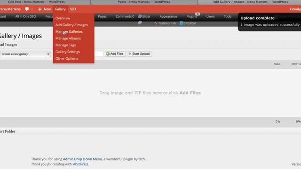
Task: Choose Add Gallery / Images menu entry
Action: 71,25
